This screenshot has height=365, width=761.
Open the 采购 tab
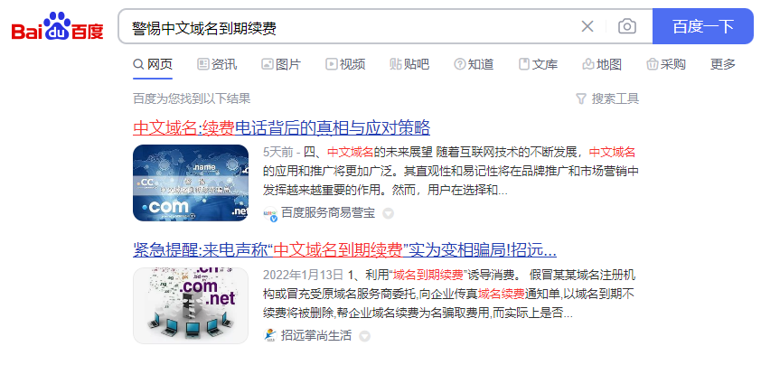point(666,64)
